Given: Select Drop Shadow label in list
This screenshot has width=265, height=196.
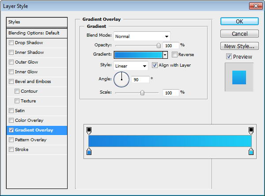Looking at the screenshot, I should coord(29,42).
